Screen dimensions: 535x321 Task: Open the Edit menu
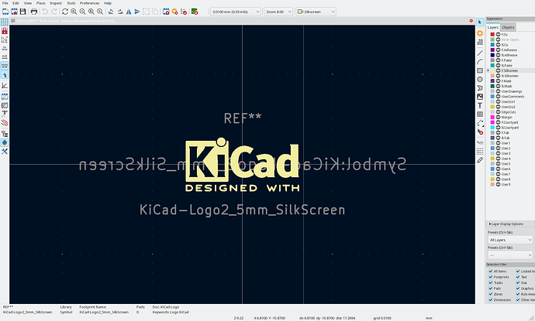pyautogui.click(x=16, y=3)
